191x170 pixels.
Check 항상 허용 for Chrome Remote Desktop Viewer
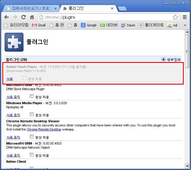coord(32,137)
